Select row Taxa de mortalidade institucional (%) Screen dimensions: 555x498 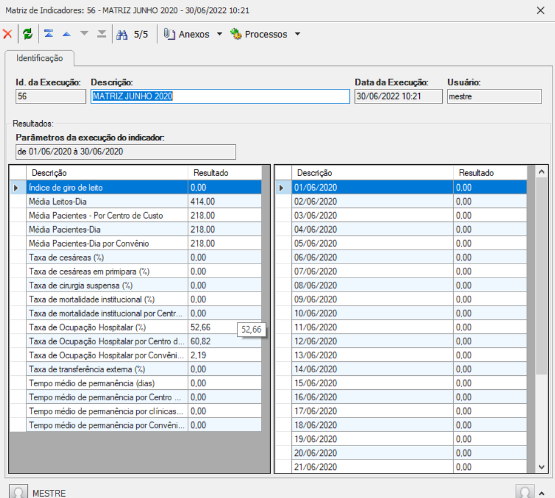(x=136, y=299)
